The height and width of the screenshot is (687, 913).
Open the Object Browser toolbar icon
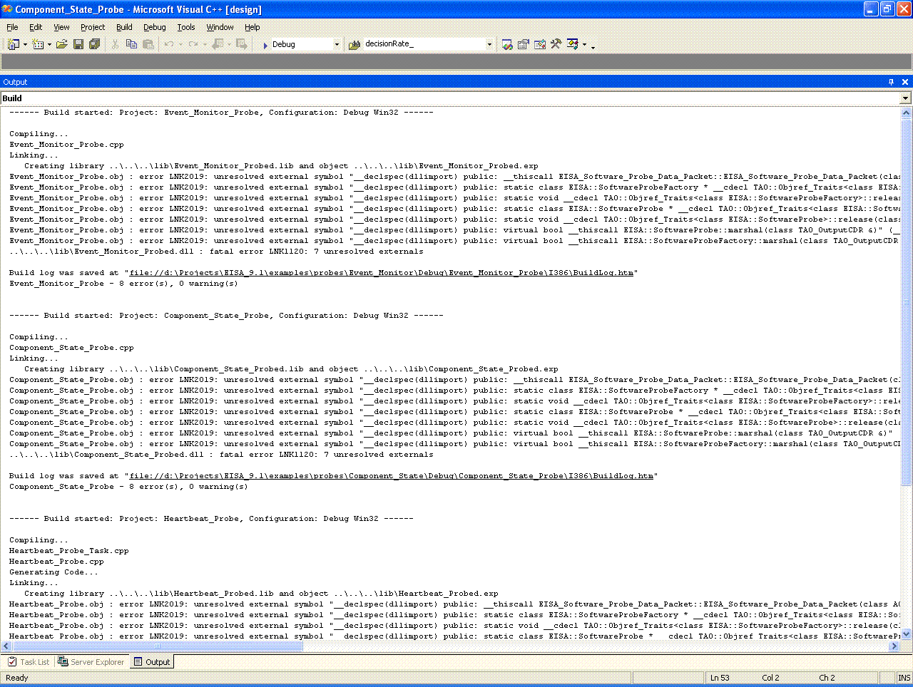click(x=540, y=44)
